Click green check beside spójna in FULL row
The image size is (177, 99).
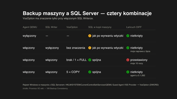[90, 60]
